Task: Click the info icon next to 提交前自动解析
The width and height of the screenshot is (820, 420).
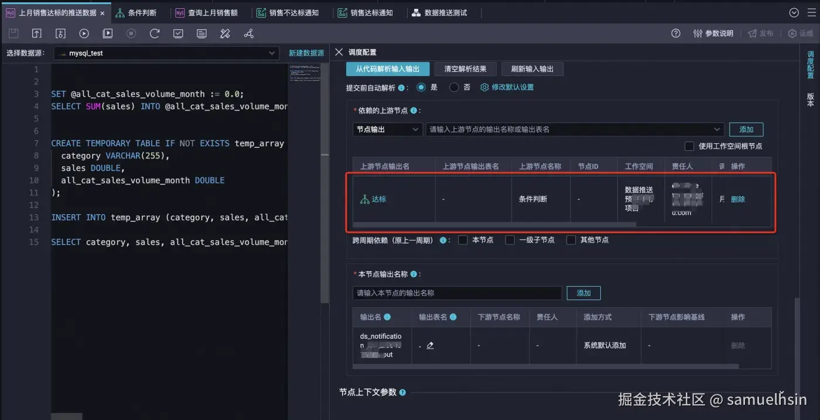Action: (401, 88)
